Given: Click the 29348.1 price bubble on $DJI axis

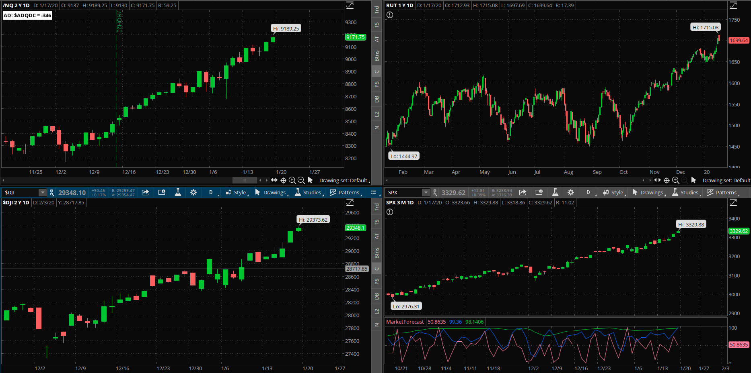Looking at the screenshot, I should coord(356,228).
